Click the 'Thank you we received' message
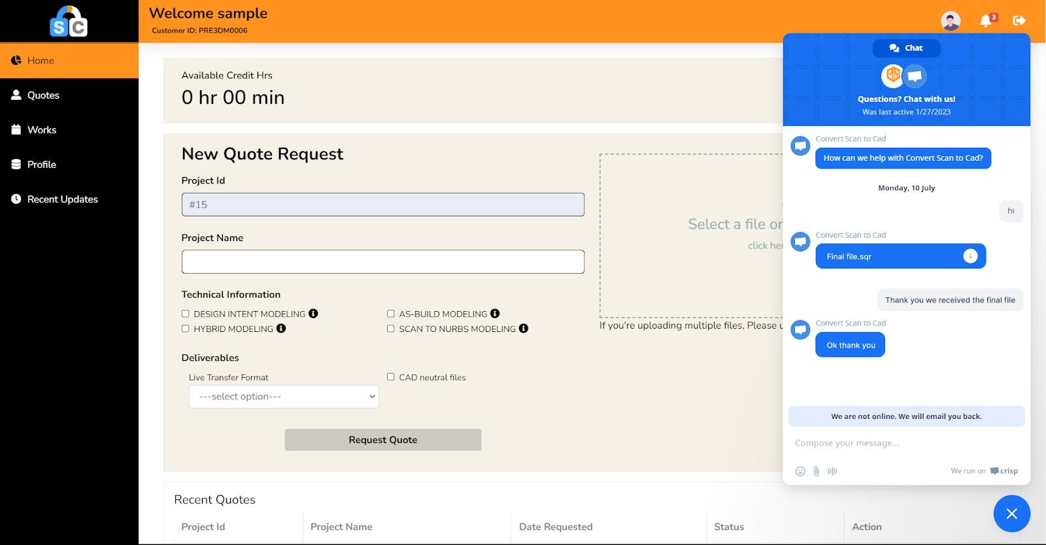 pyautogui.click(x=950, y=300)
